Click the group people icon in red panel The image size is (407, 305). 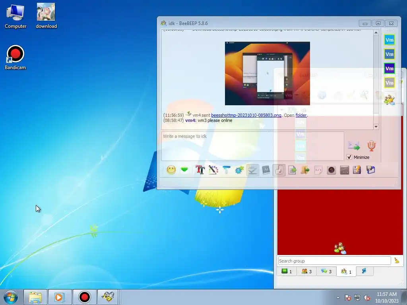[340, 248]
